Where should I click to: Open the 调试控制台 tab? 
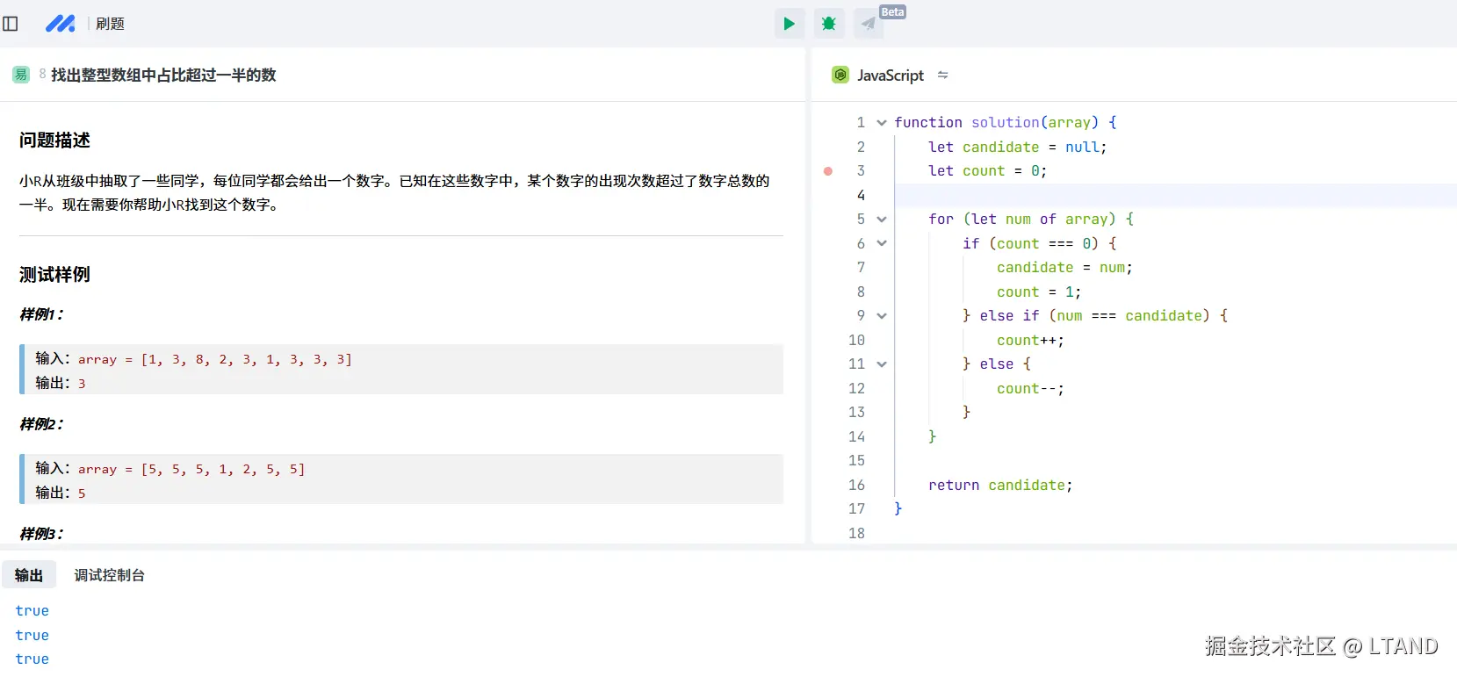pos(109,575)
